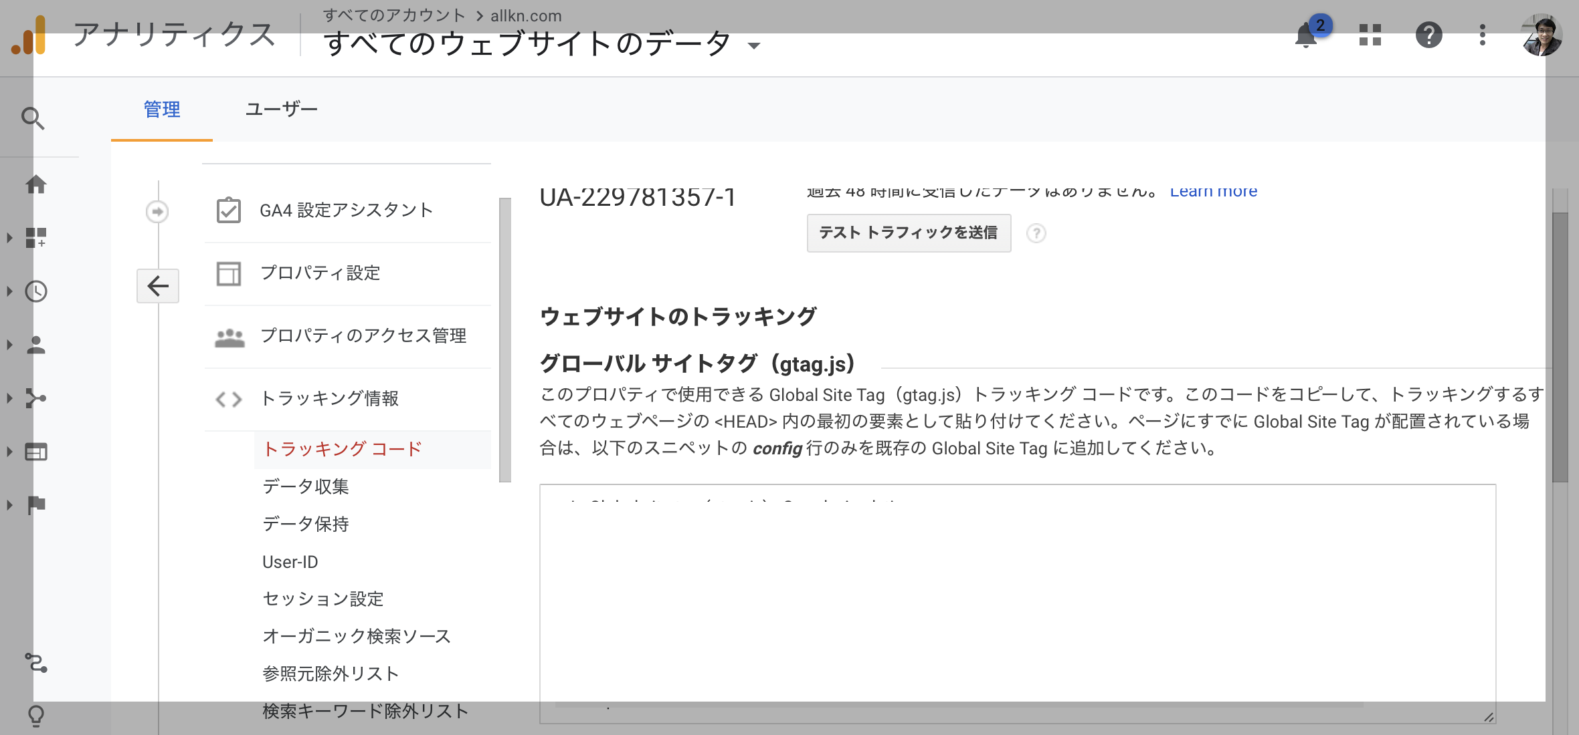
Task: Select 検索キーワード除外リスト
Action: (365, 711)
